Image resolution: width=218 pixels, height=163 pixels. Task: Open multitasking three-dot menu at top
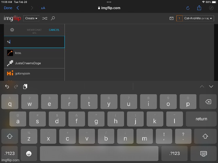point(109,2)
